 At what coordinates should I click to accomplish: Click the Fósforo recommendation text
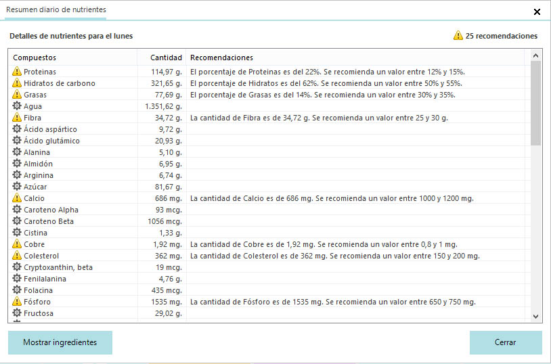(333, 302)
